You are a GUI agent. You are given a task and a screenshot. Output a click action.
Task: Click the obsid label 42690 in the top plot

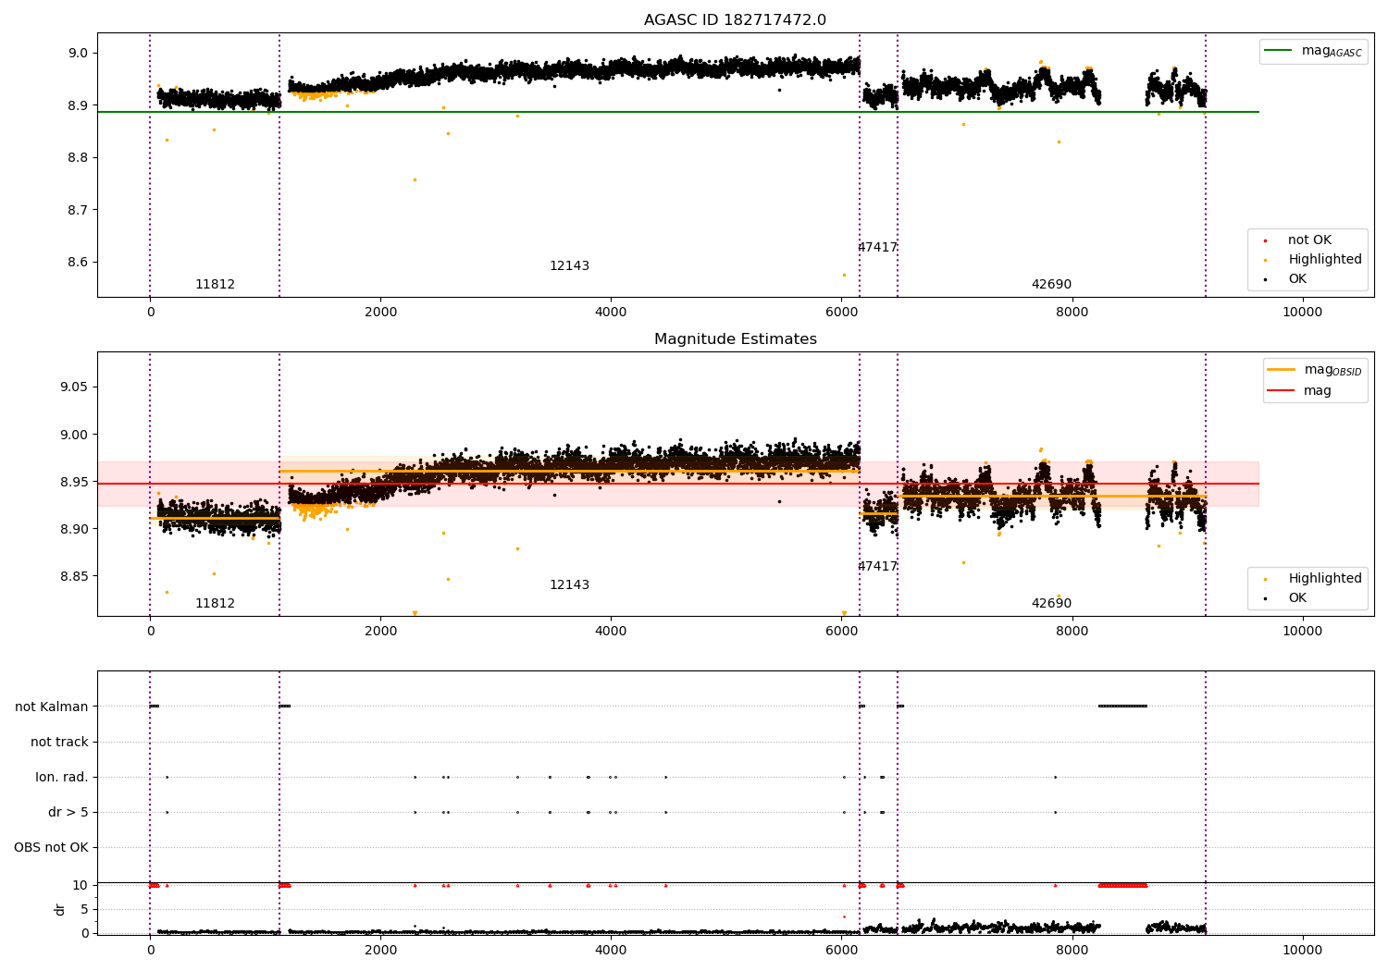[1051, 285]
